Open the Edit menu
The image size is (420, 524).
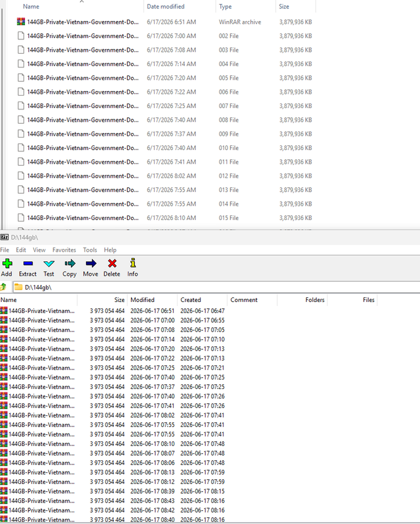point(21,250)
